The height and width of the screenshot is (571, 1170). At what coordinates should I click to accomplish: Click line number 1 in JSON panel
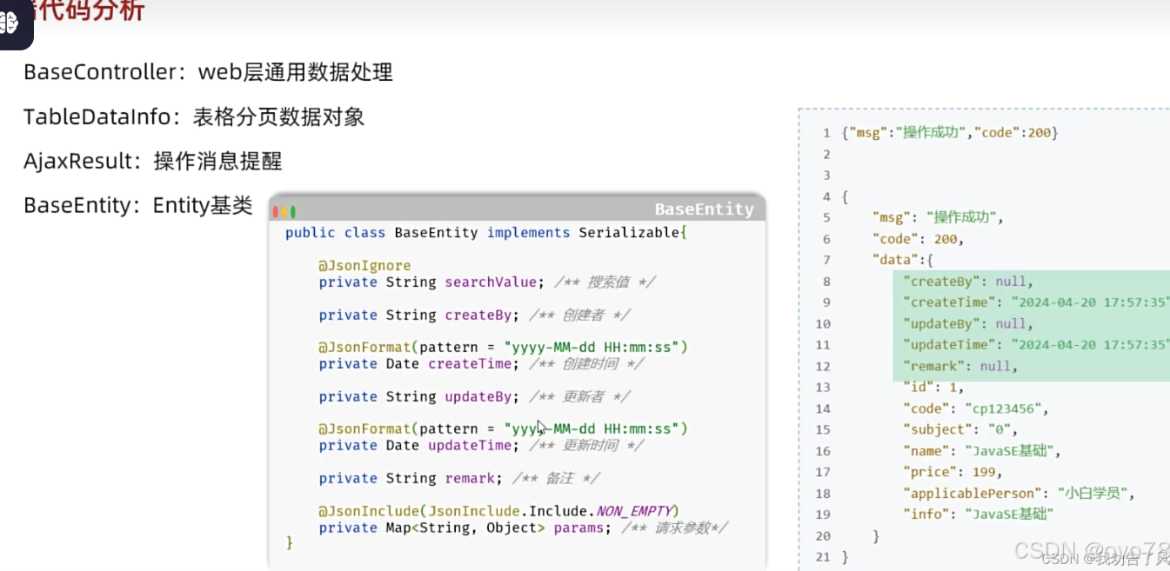(x=826, y=134)
